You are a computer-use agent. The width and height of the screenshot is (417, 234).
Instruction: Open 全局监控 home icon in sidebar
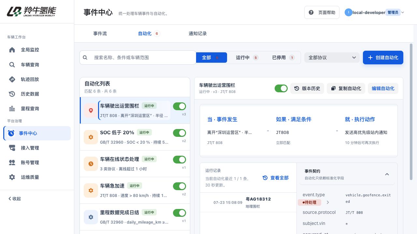(12, 50)
